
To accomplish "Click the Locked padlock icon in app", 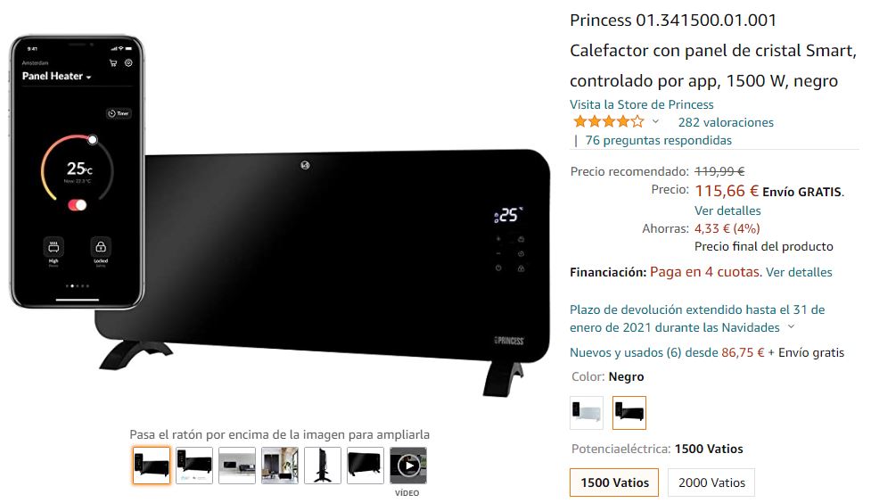I will (x=101, y=247).
